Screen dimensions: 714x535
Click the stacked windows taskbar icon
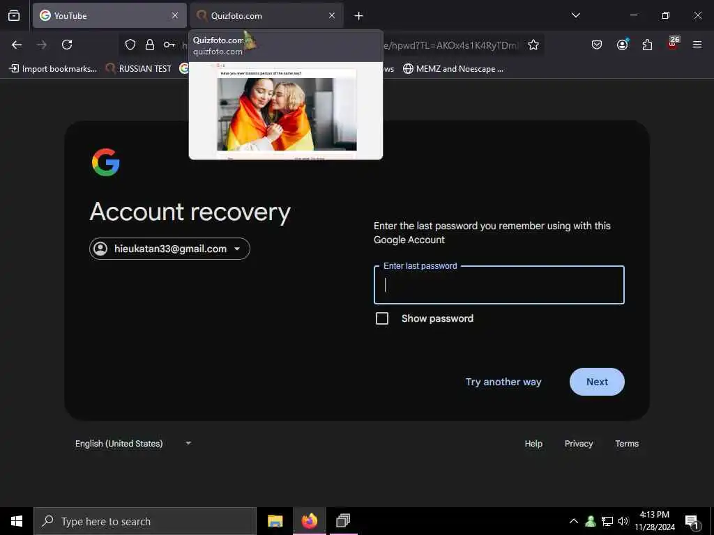(x=343, y=520)
